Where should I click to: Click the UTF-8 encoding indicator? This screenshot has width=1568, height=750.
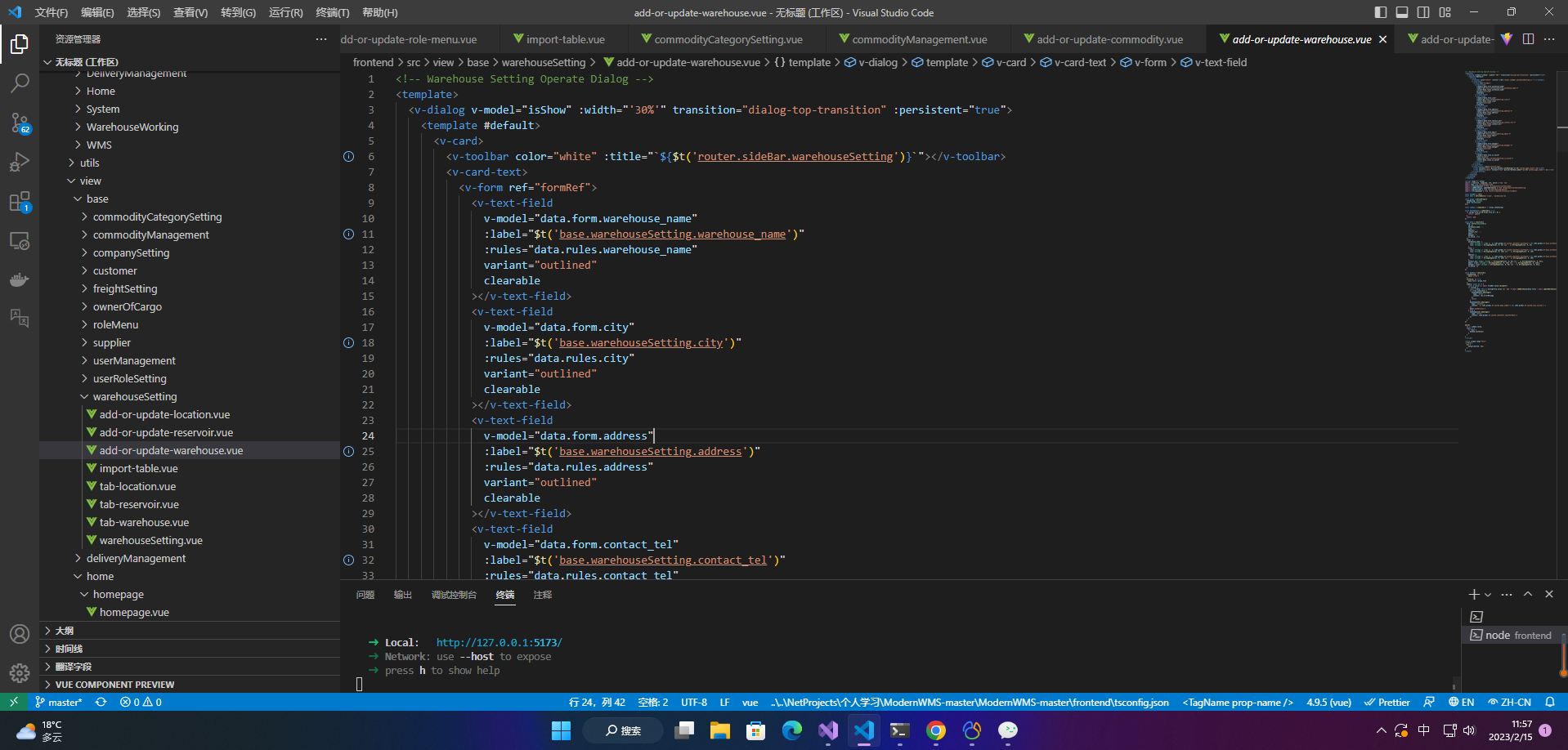694,702
